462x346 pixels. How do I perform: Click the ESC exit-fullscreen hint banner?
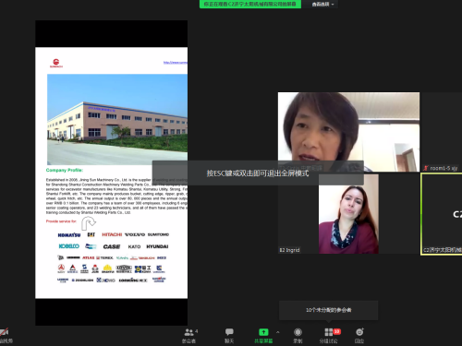[258, 173]
